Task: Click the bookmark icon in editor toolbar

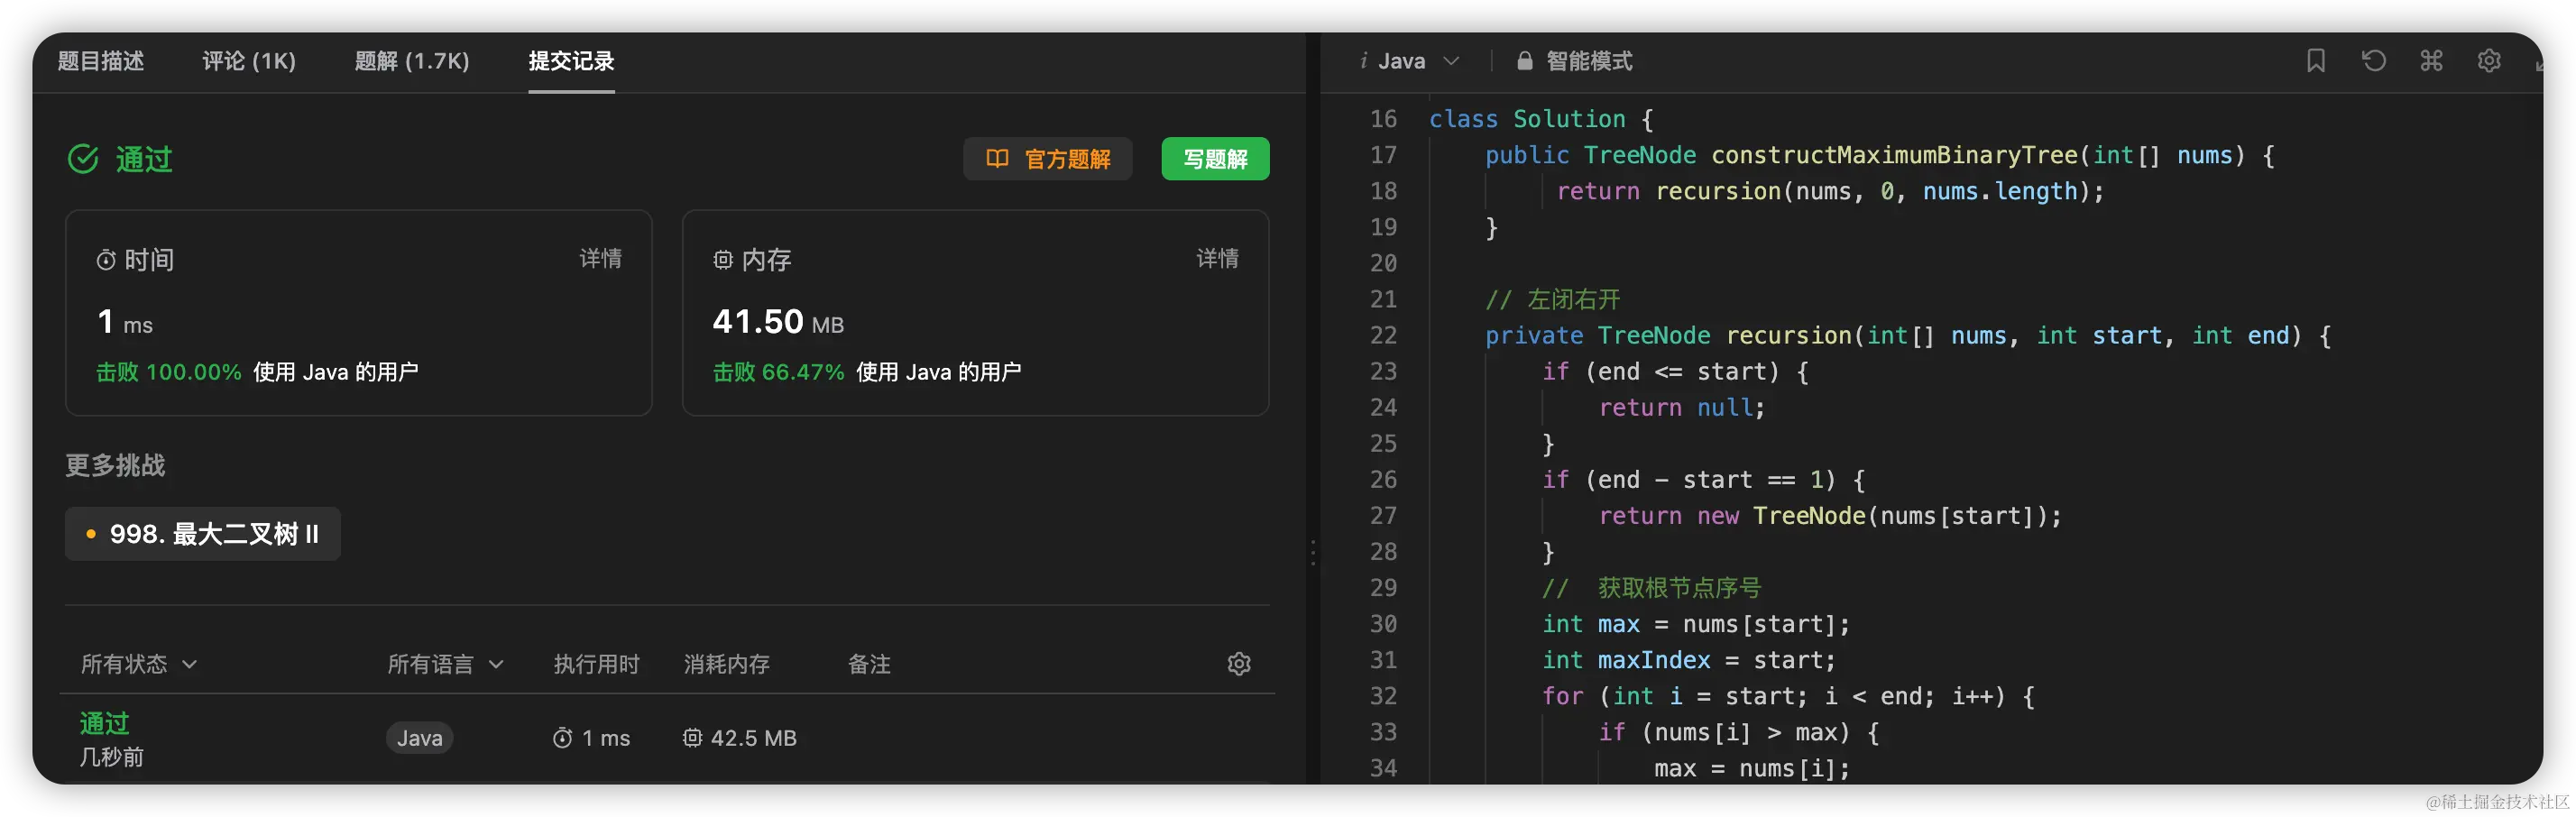Action: (x=2315, y=61)
